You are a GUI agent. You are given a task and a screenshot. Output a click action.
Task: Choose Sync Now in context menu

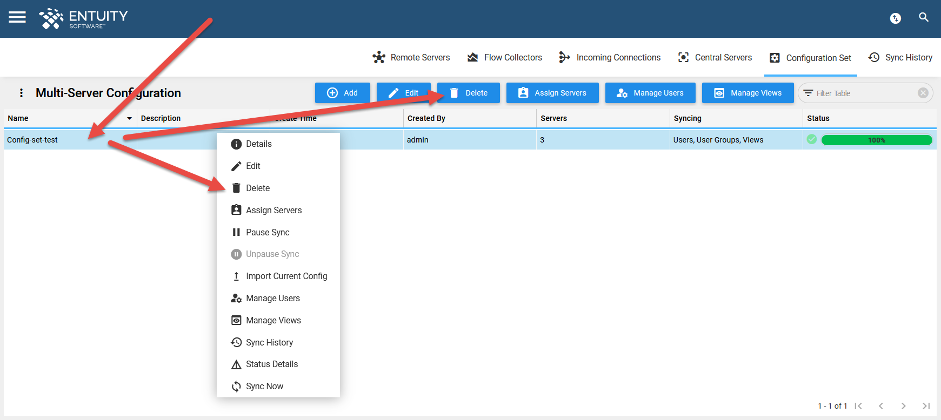(278, 386)
